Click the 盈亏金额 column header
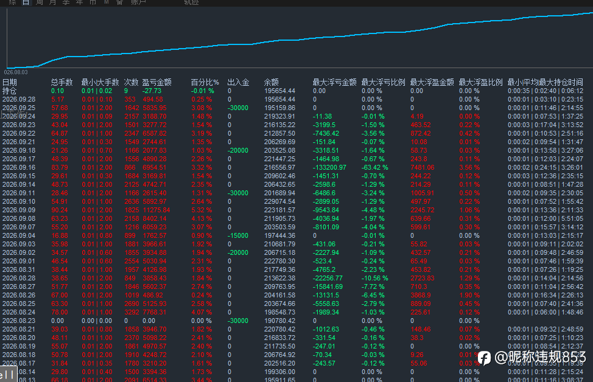The height and width of the screenshot is (382, 593). click(x=157, y=82)
